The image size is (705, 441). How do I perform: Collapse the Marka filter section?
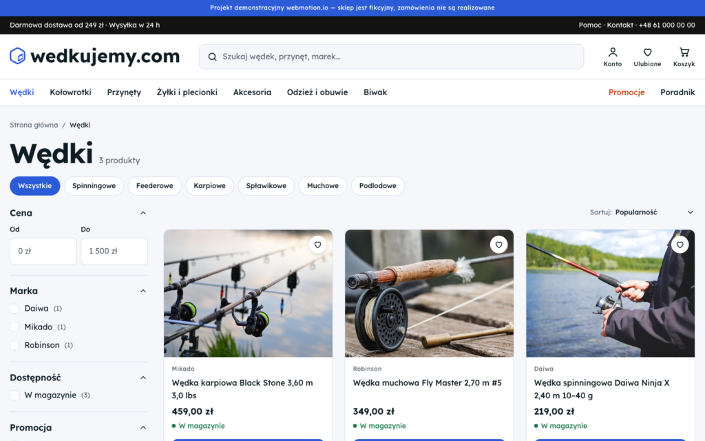tap(143, 291)
